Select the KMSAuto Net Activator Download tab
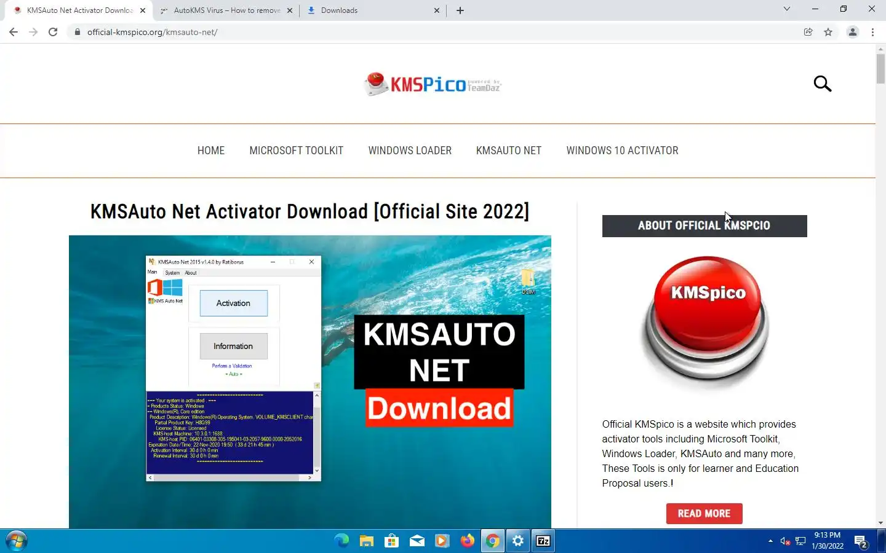 click(x=79, y=10)
